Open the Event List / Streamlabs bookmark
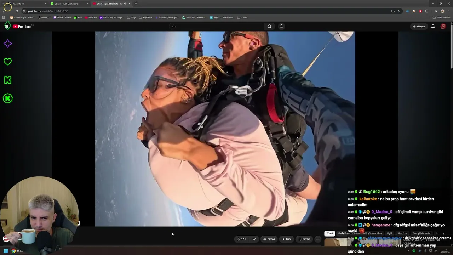The image size is (453, 255). click(195, 18)
